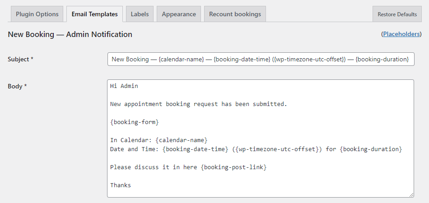
Task: Click {booking-post-link} placeholder in Body
Action: coord(234,167)
